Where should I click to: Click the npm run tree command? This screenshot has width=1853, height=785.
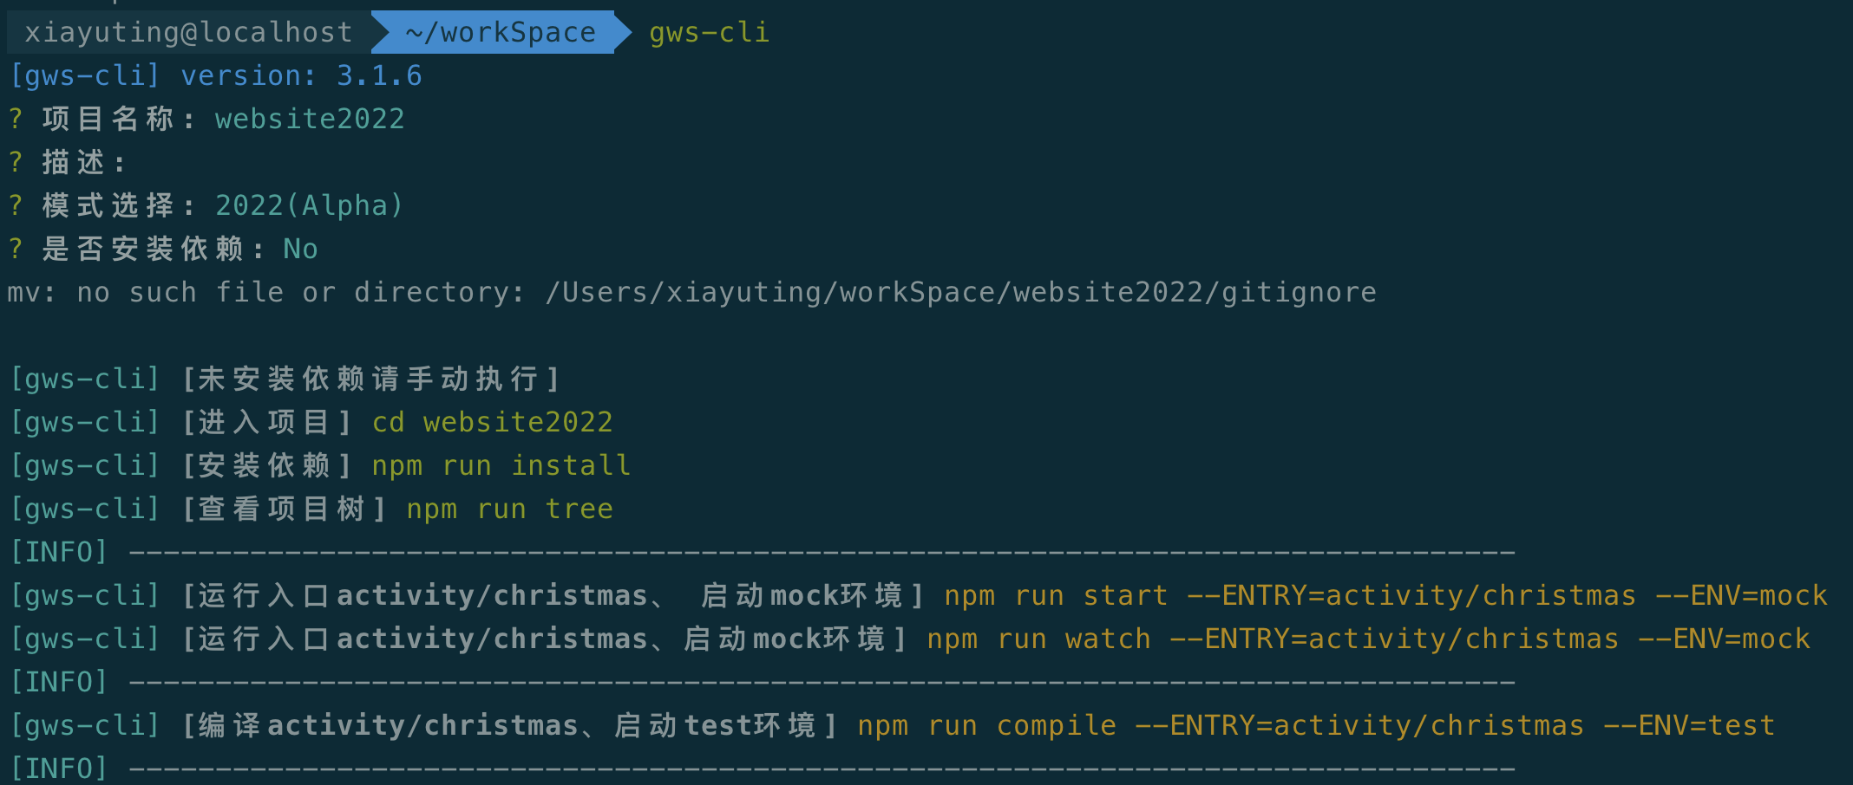(x=509, y=509)
